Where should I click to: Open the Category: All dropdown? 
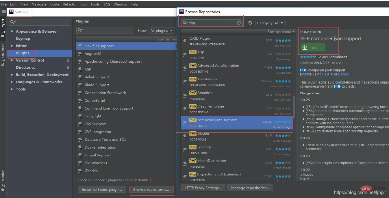(x=270, y=23)
